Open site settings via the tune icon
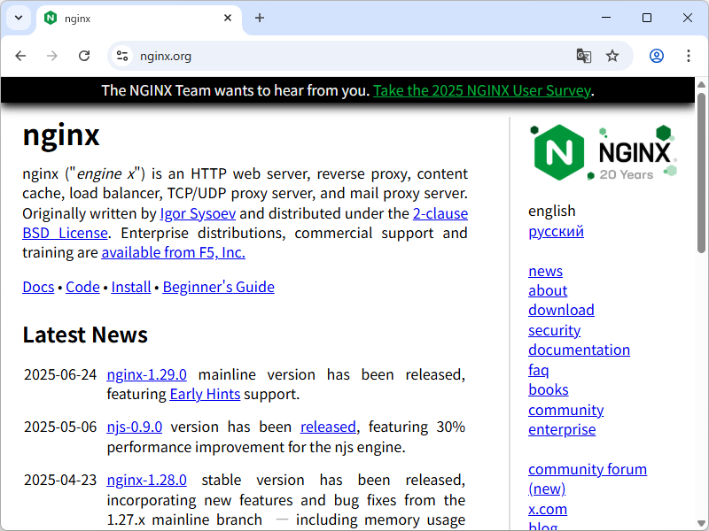This screenshot has height=531, width=709. 120,55
